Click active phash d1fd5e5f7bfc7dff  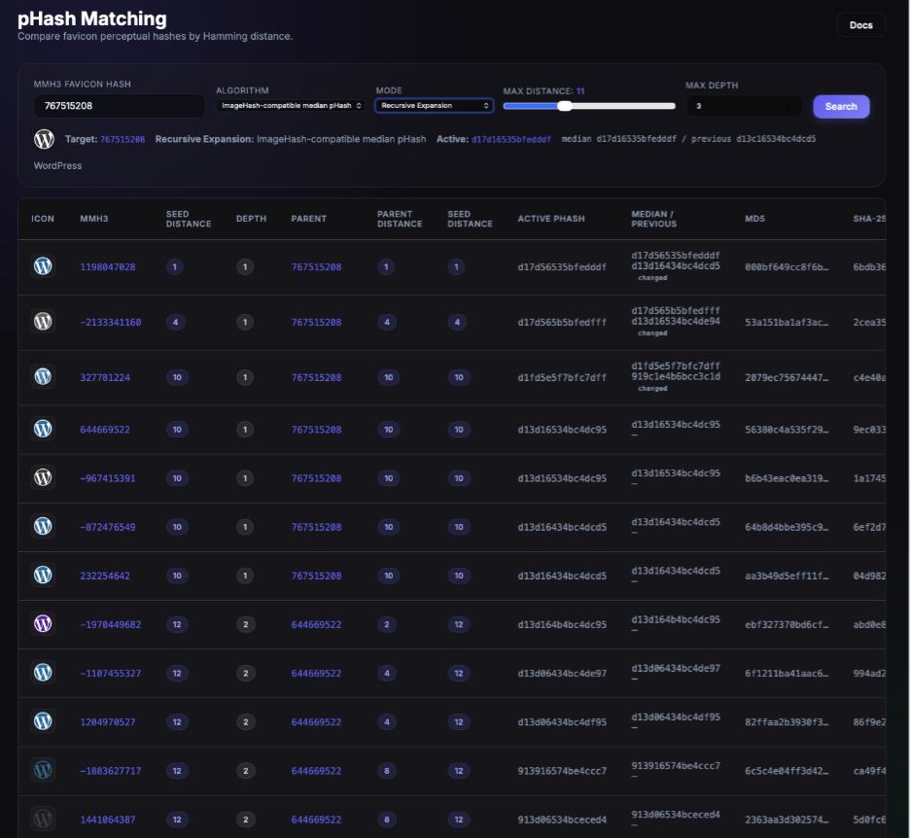click(x=562, y=377)
